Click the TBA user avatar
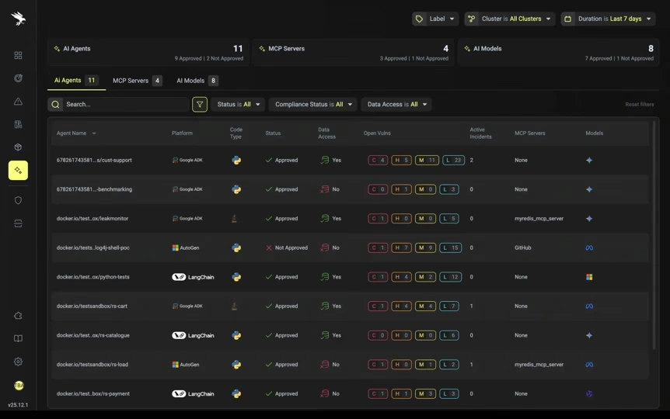This screenshot has width=670, height=419. pos(19,386)
